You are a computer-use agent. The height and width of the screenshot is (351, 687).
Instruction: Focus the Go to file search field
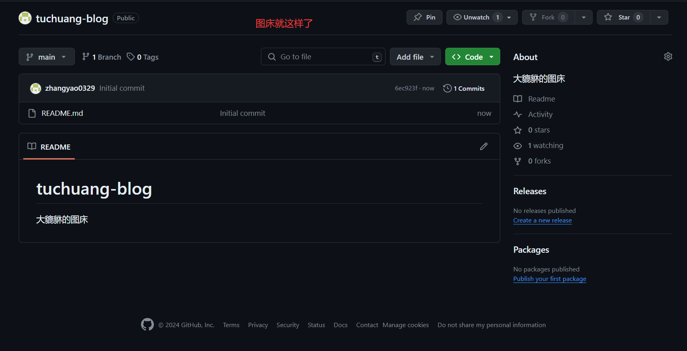pos(323,57)
